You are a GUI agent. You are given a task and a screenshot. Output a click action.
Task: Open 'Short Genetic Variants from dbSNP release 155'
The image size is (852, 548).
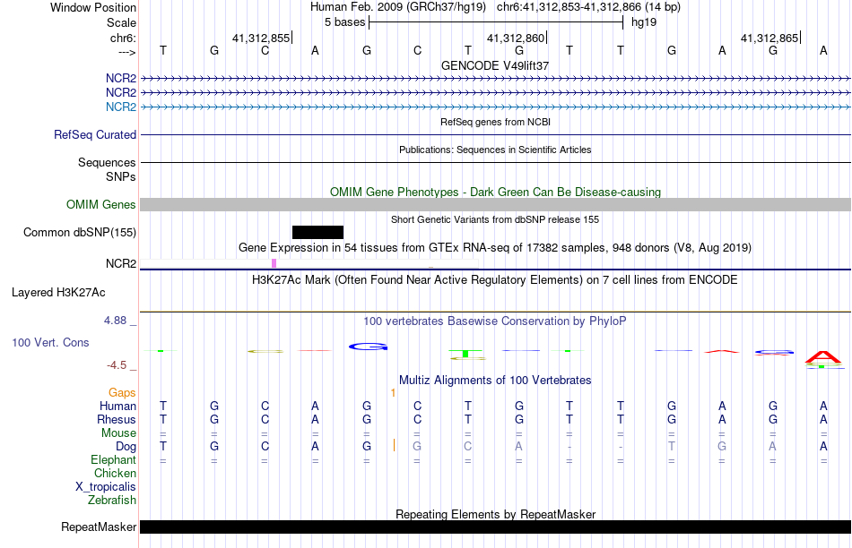tap(495, 219)
